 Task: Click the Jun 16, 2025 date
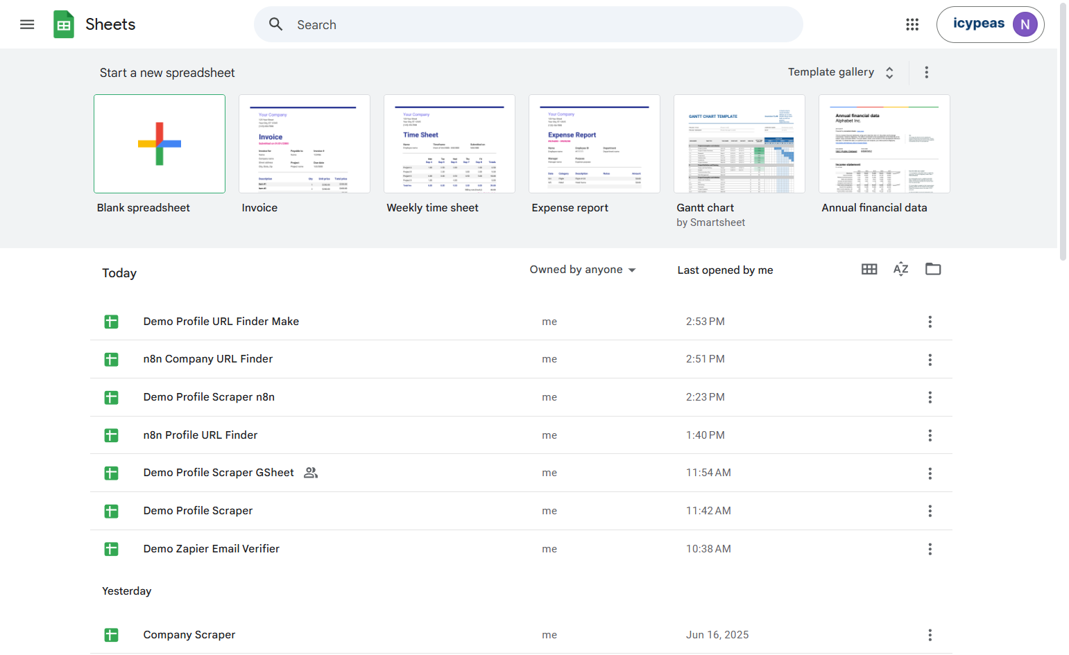(x=717, y=635)
